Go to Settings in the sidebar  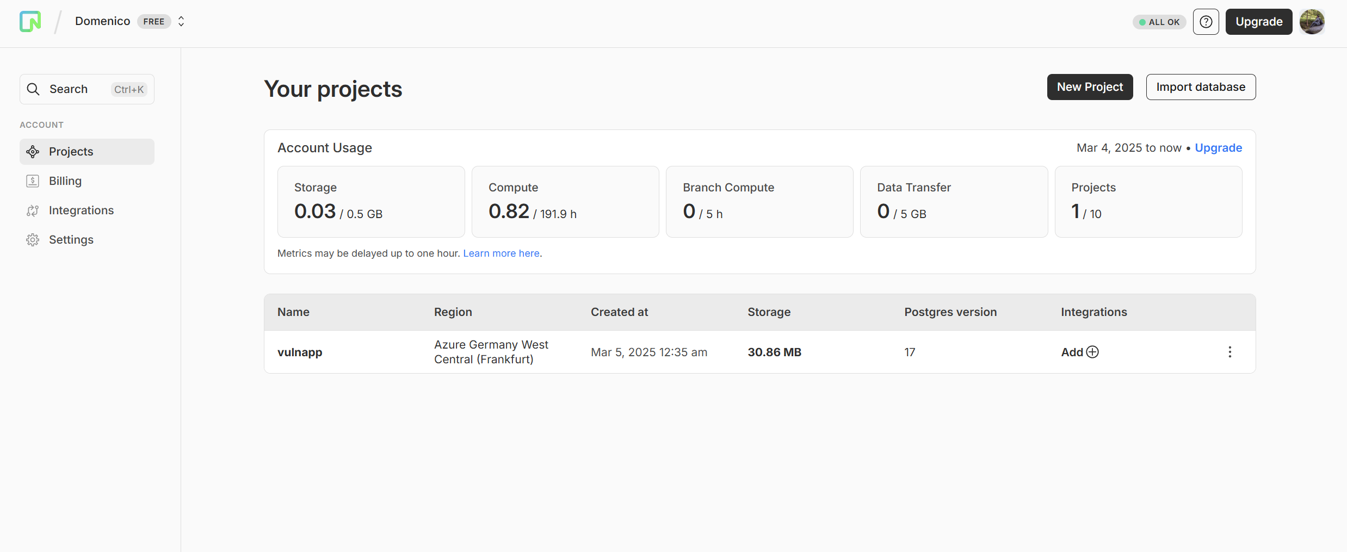71,240
